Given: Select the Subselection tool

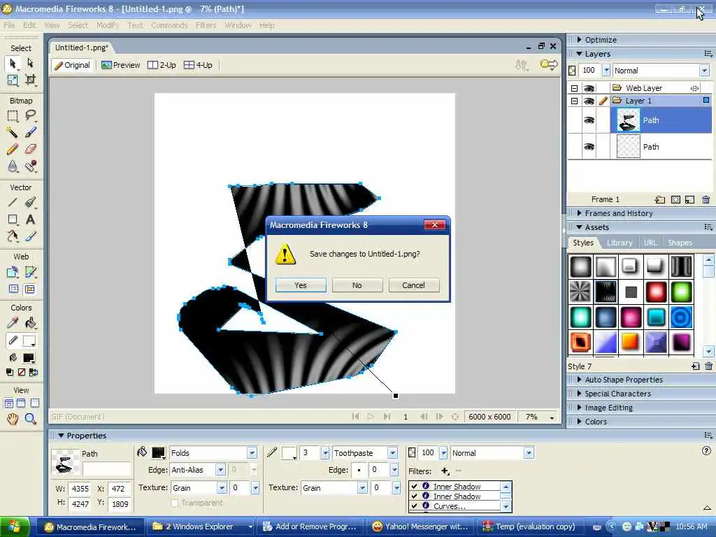Looking at the screenshot, I should 30,62.
